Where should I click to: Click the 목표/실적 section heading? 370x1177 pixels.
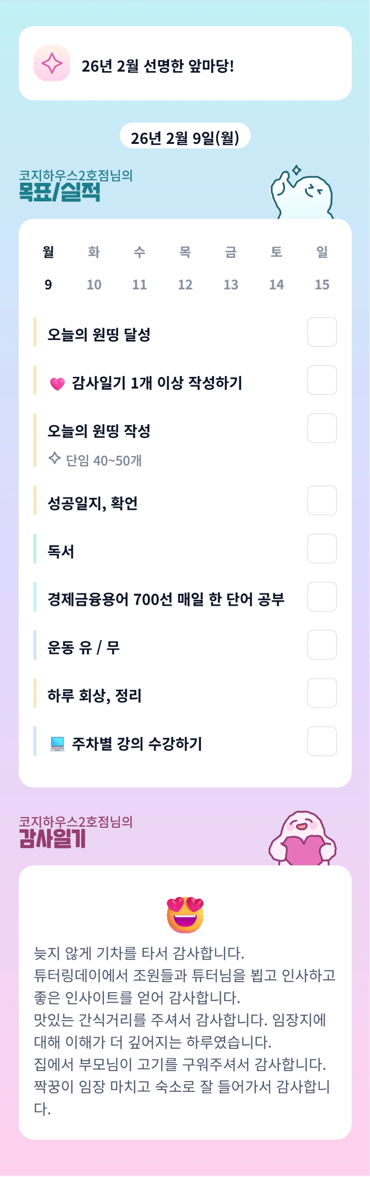click(60, 192)
